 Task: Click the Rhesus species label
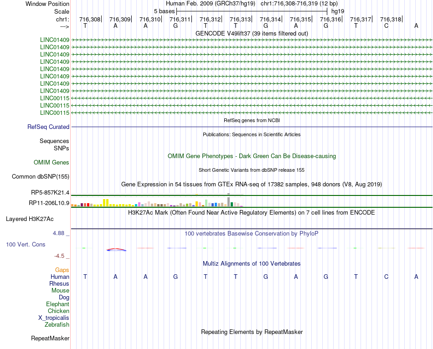click(59, 283)
